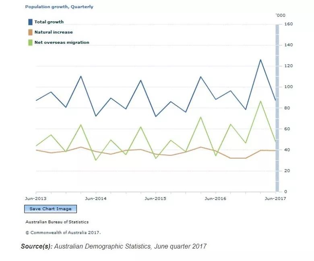Click the highest peak of the Total growth line
This screenshot has height=261, width=314.
click(x=260, y=59)
